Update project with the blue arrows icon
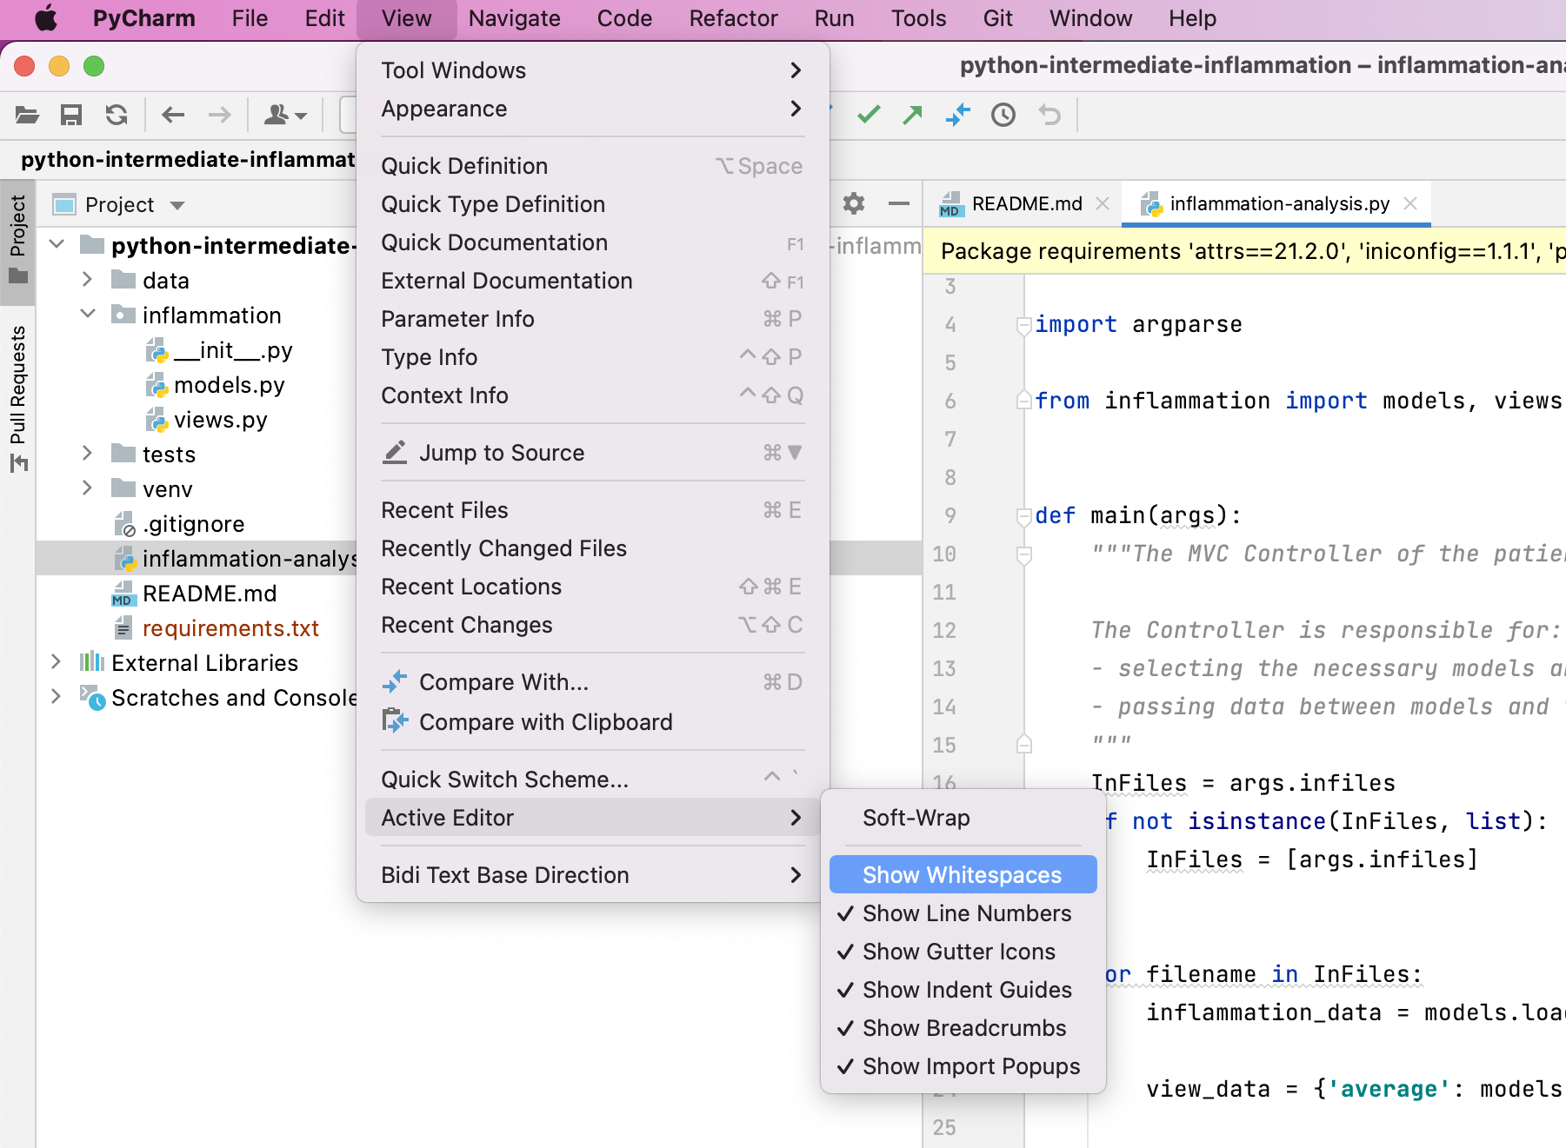Screen dimensions: 1566x1148 click(x=957, y=114)
